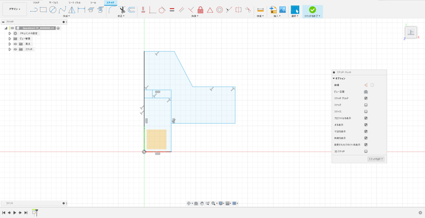Open the Measure ruler tool
Viewport: 425px width, 218px height.
(x=261, y=10)
